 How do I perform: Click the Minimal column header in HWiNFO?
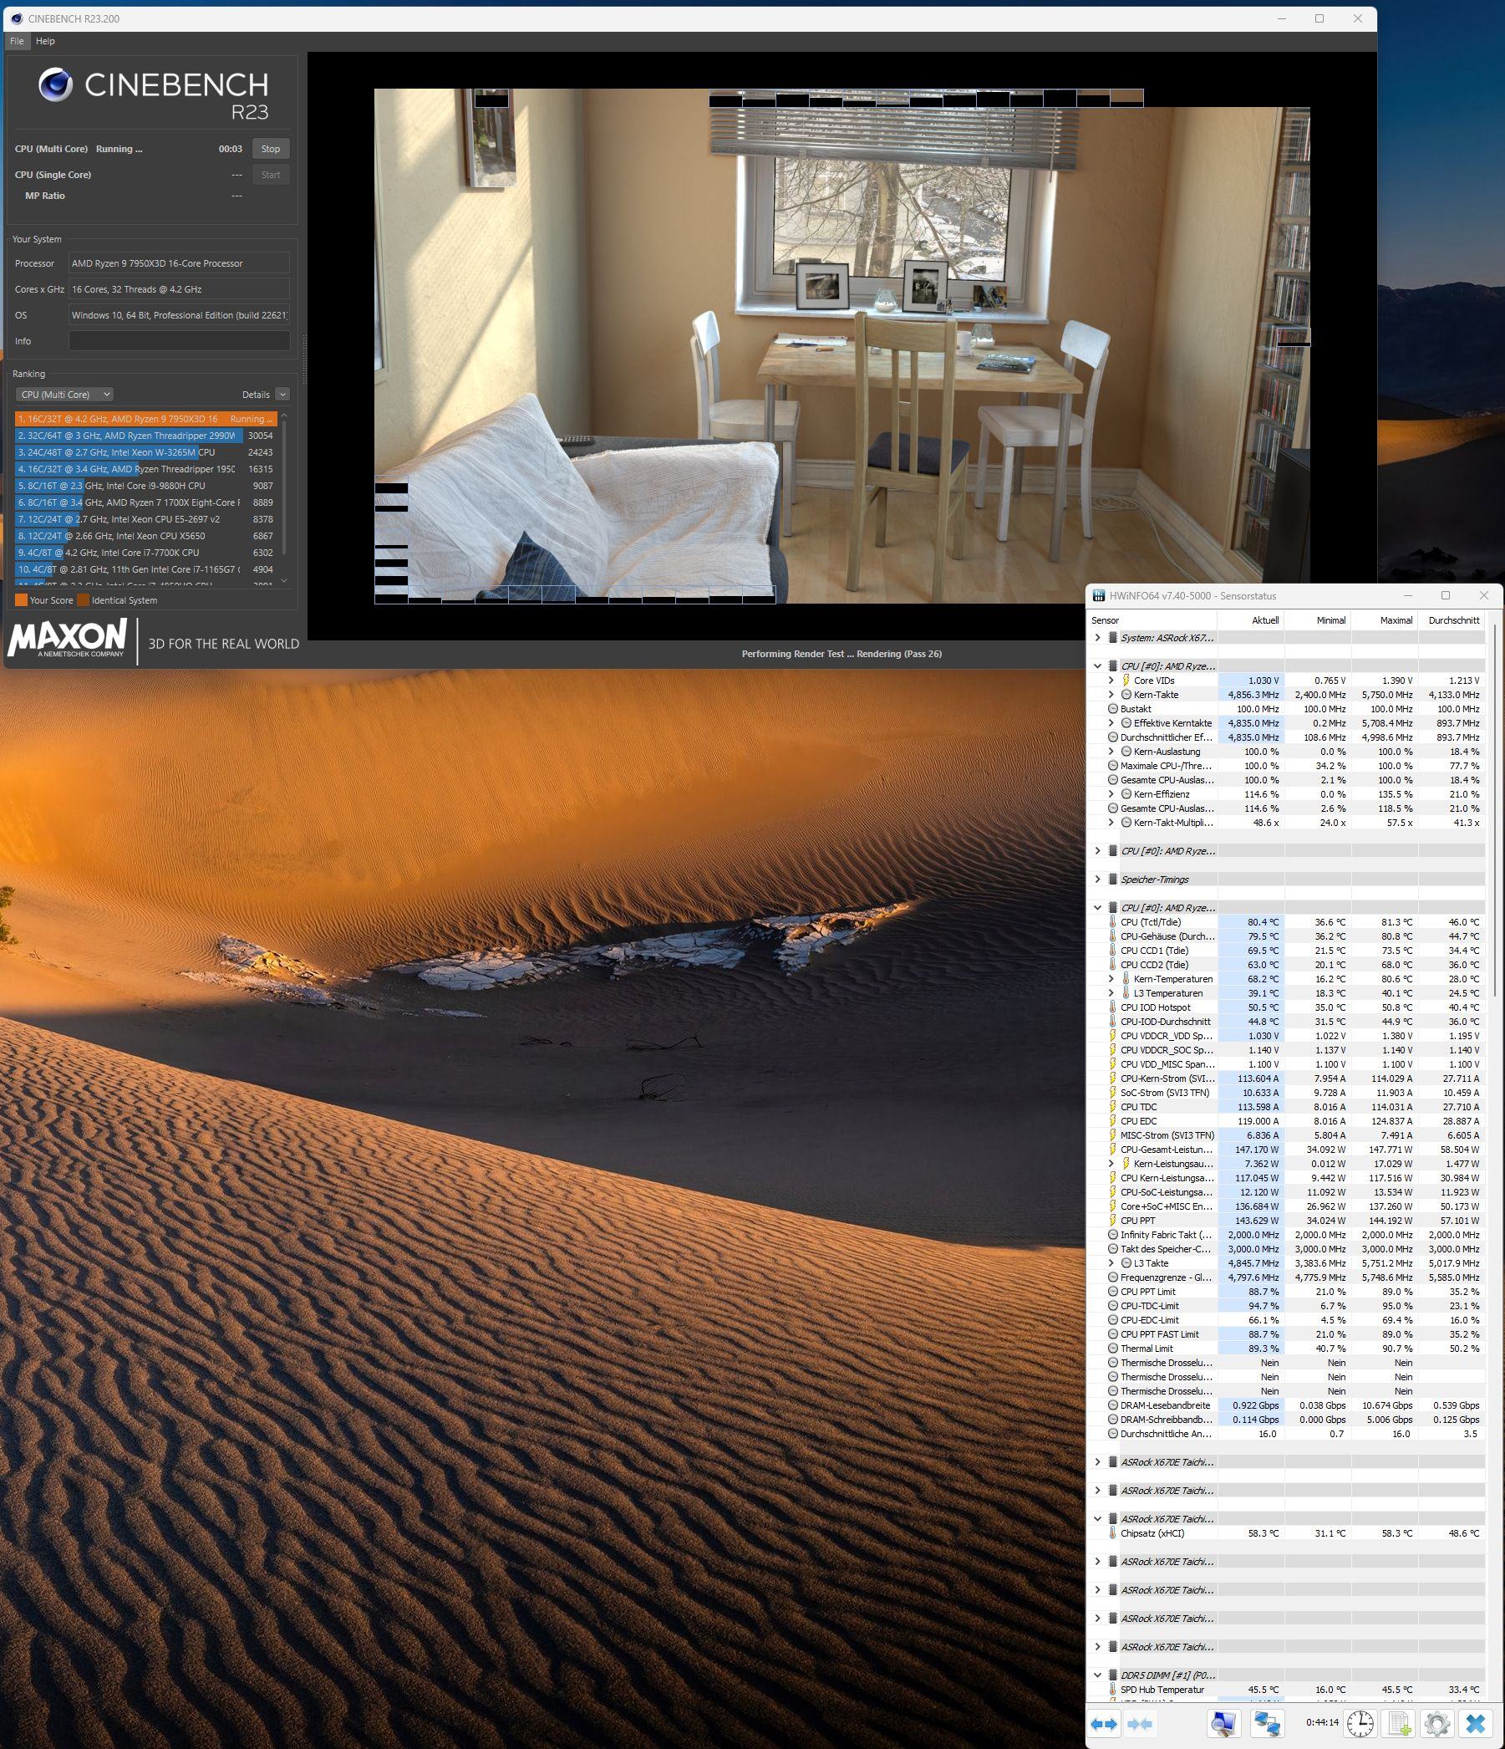pos(1318,620)
